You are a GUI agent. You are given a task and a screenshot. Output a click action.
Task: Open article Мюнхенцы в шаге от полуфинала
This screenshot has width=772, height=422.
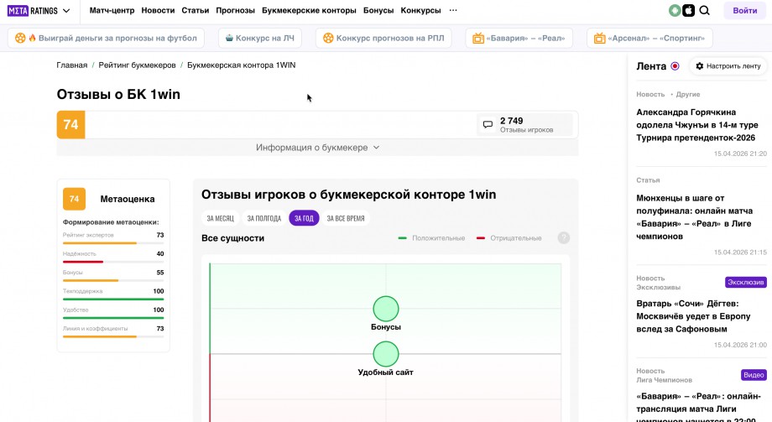coord(694,217)
